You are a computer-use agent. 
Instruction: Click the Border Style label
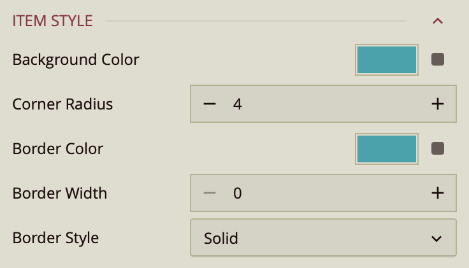click(55, 239)
